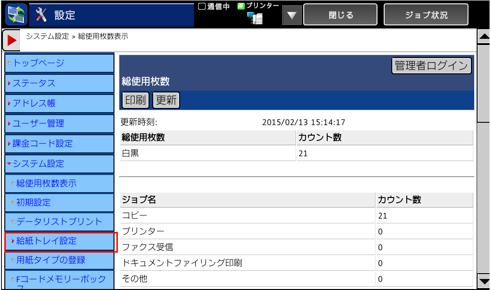Click the printer status icon
The width and height of the screenshot is (491, 290).
tap(255, 19)
